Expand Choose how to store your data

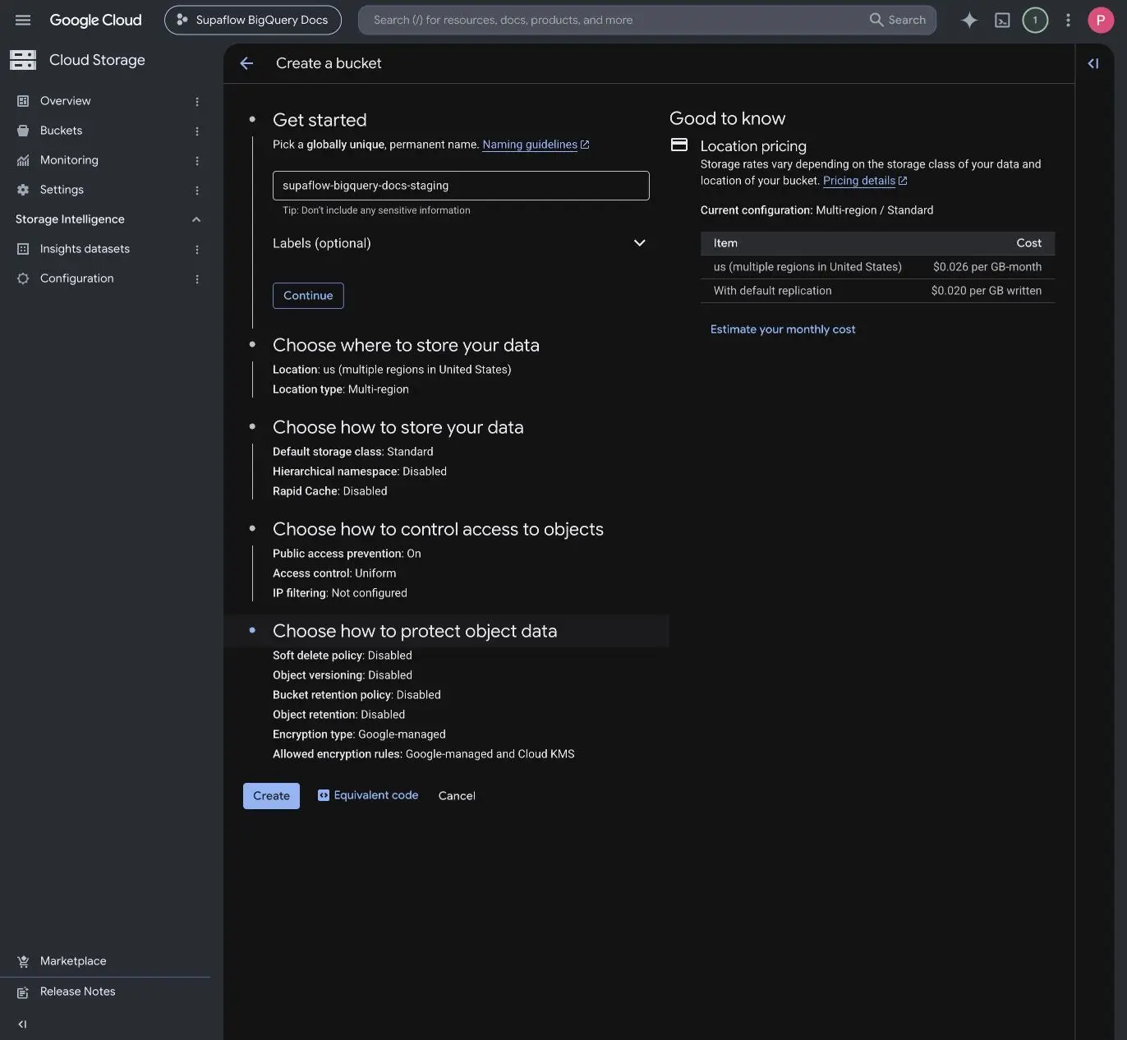click(398, 427)
